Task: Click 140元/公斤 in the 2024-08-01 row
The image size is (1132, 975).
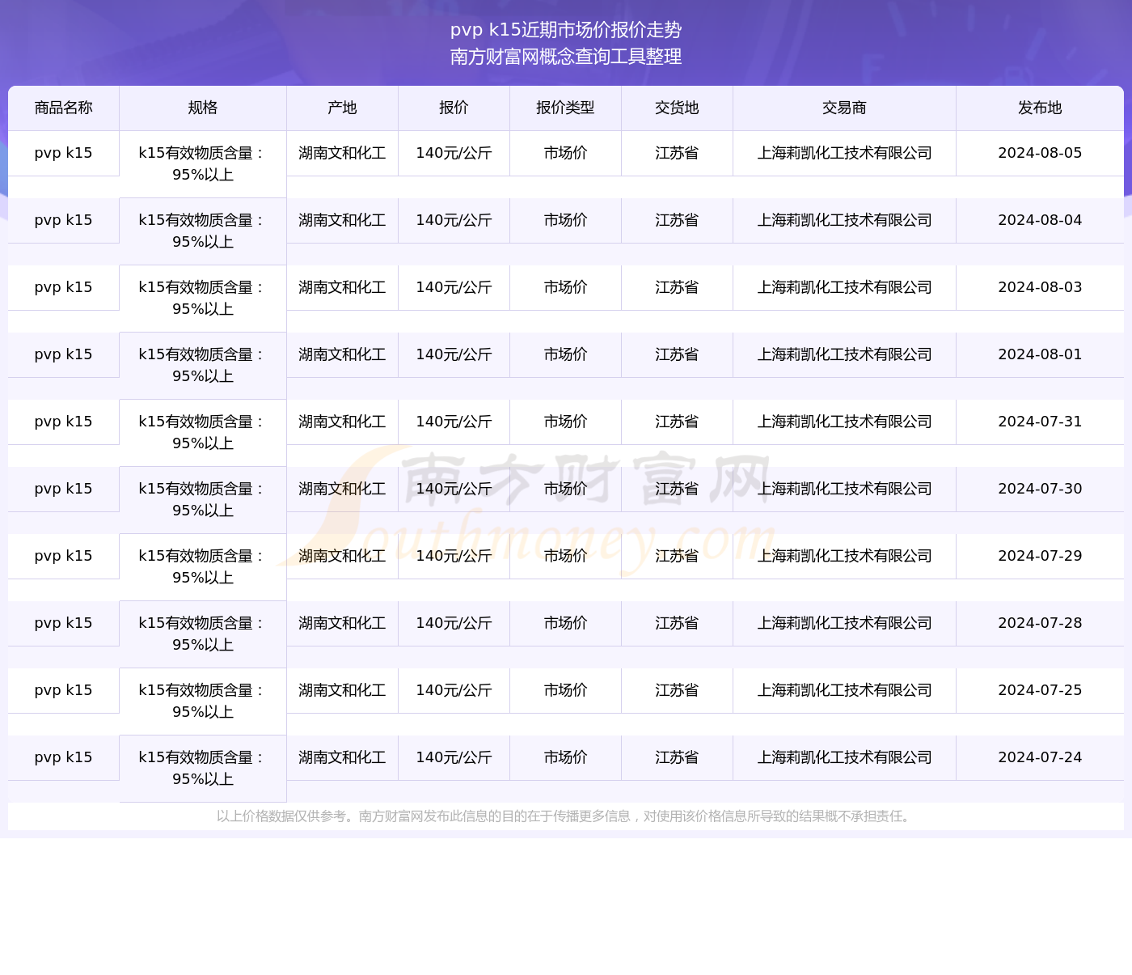Action: pyautogui.click(x=454, y=354)
